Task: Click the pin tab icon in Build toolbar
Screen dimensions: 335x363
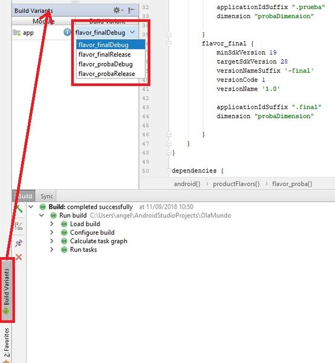Action: click(x=19, y=243)
